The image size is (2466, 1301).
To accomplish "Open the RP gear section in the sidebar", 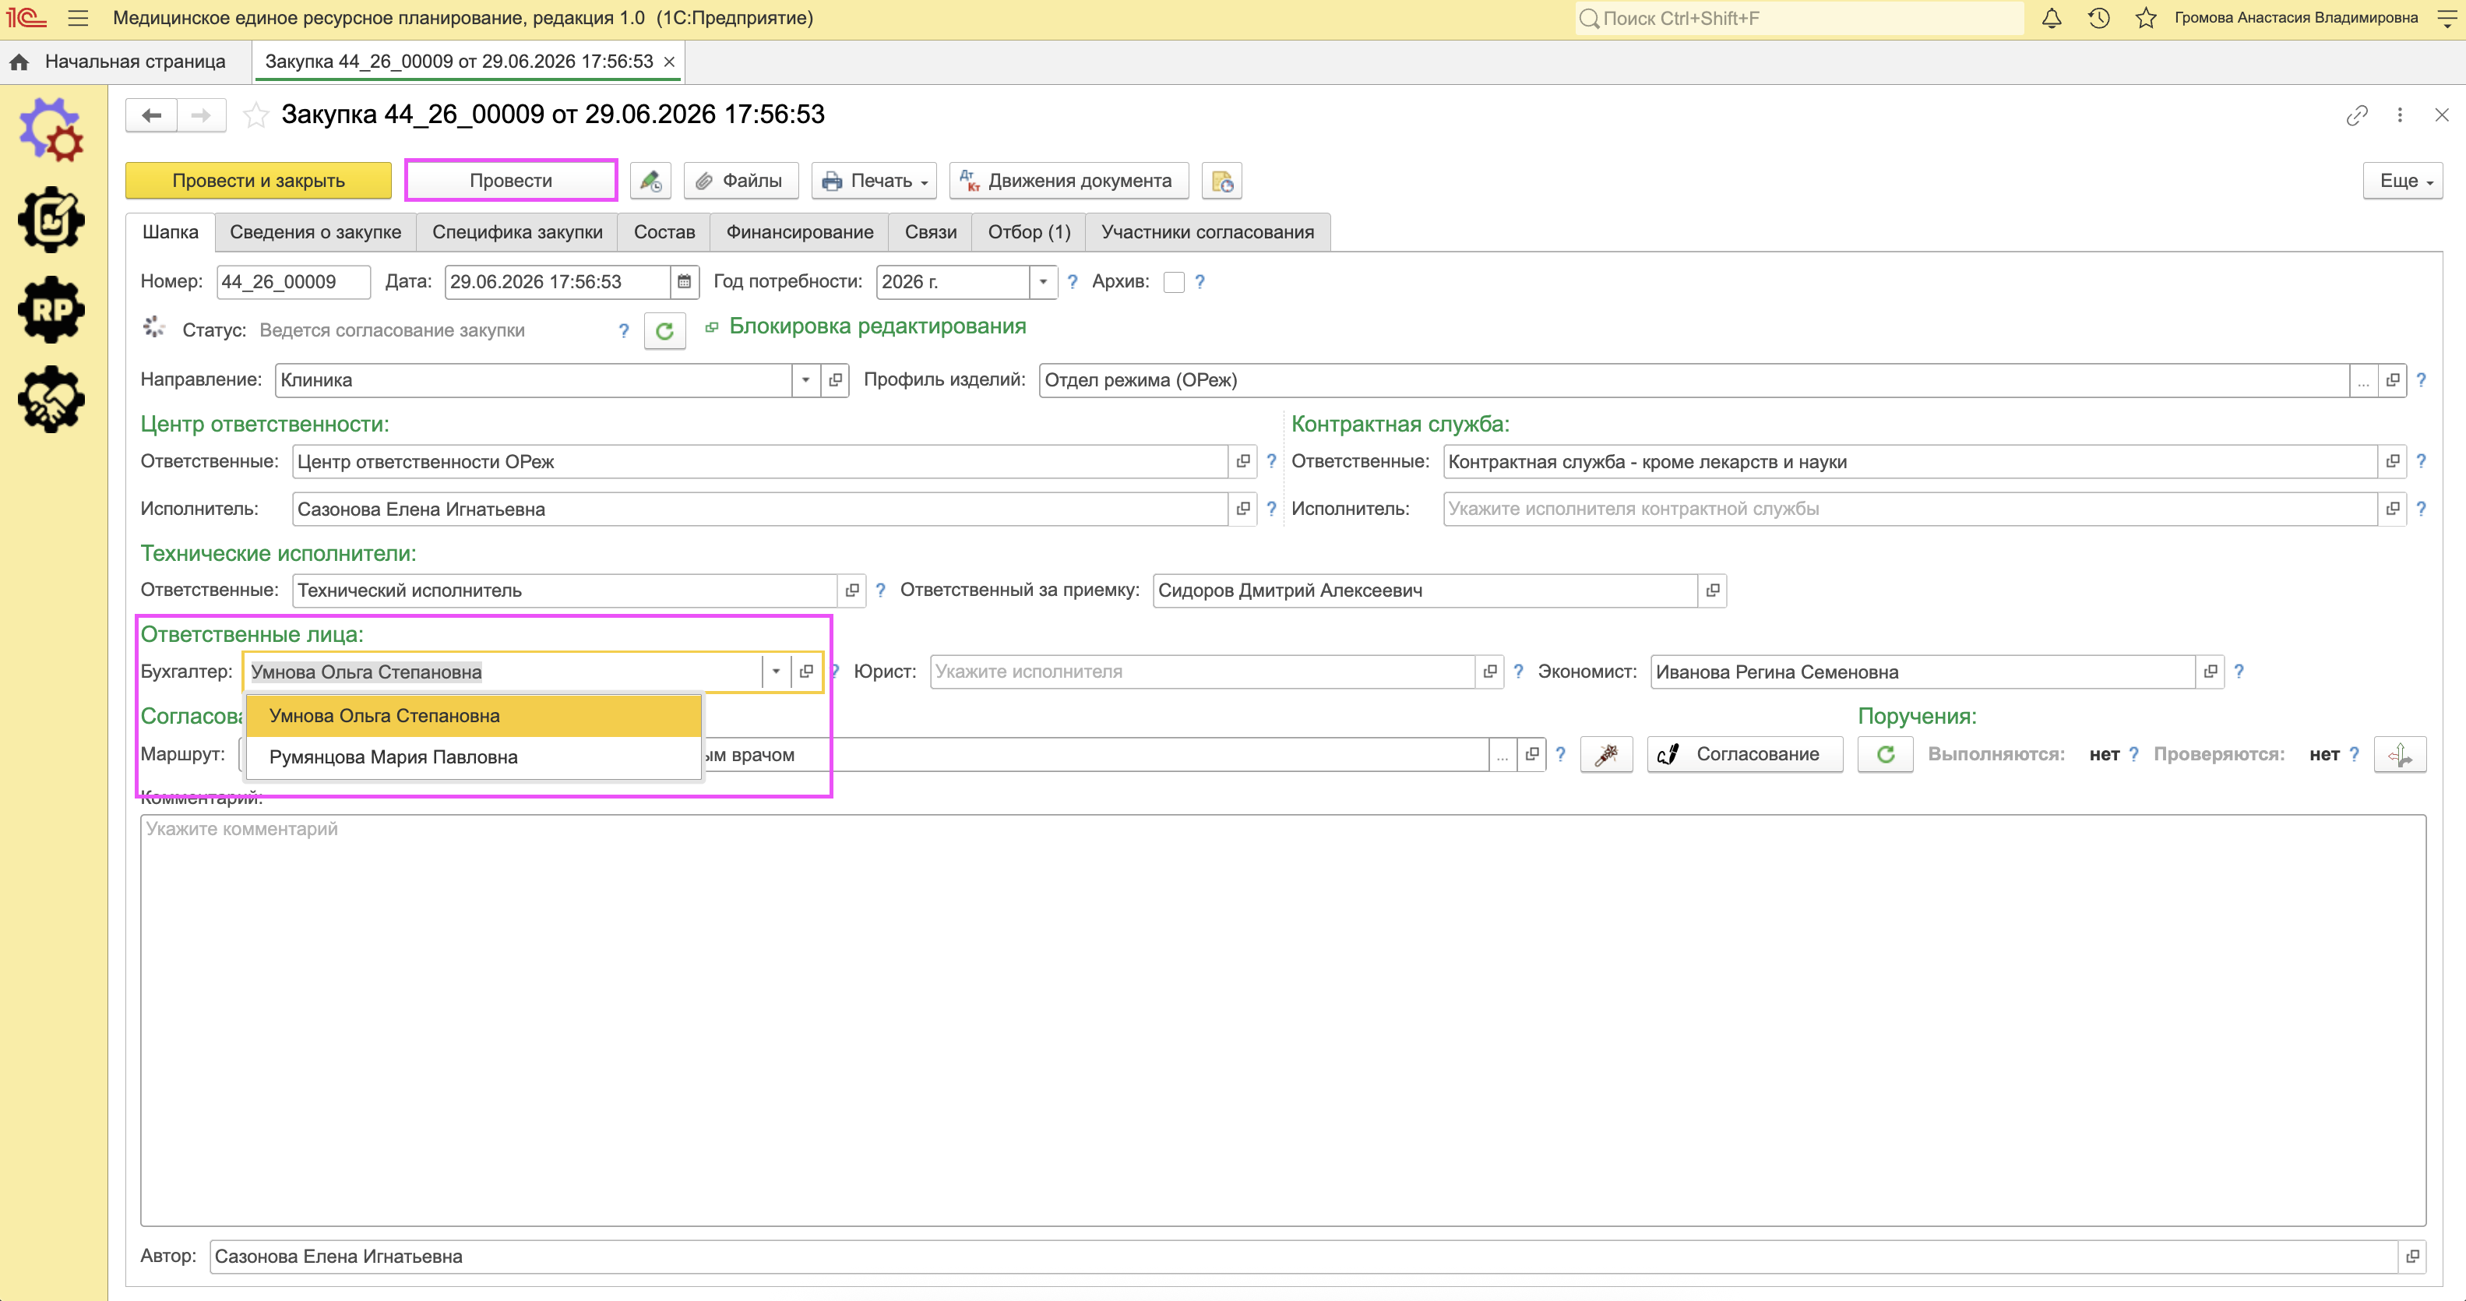I will pyautogui.click(x=51, y=309).
